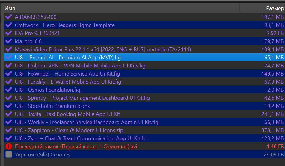Screen dimensions: 285x166
Task: Select UI8 - Workly Freelancer Service Dashboard entry
Action: [x=87, y=122]
